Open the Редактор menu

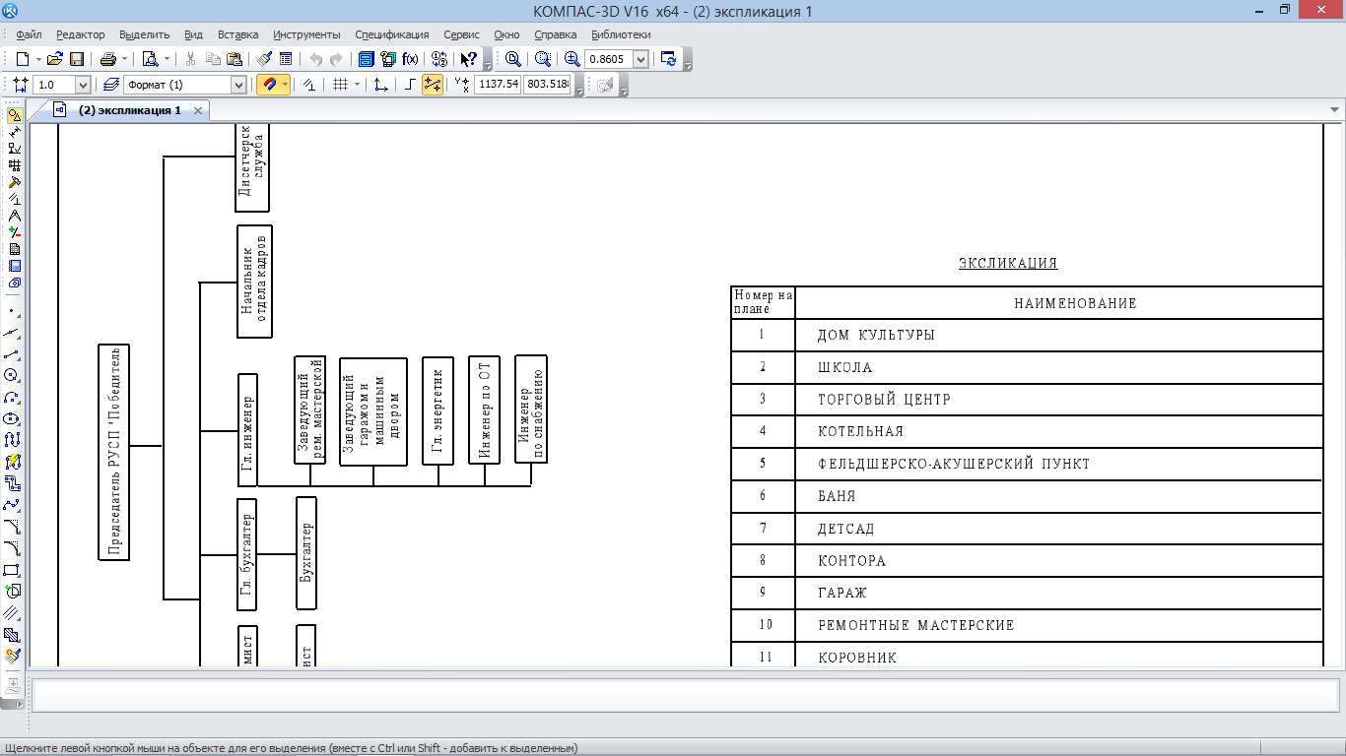[x=81, y=34]
